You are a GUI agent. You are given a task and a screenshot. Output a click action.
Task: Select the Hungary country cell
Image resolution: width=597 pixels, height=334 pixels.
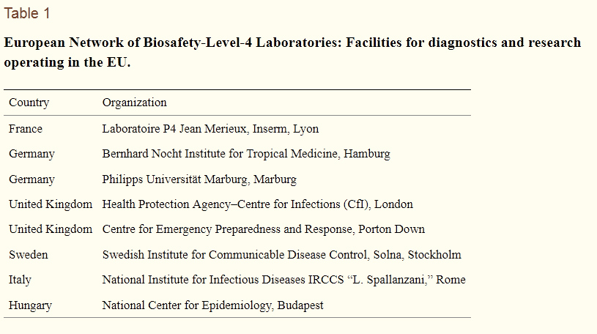(30, 305)
